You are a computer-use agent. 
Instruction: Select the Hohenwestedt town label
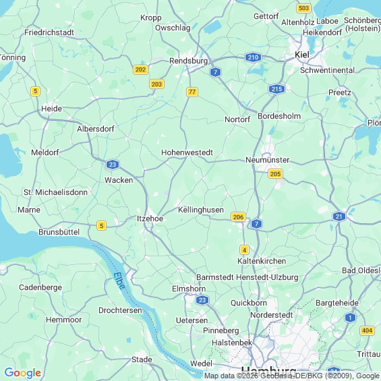187,152
